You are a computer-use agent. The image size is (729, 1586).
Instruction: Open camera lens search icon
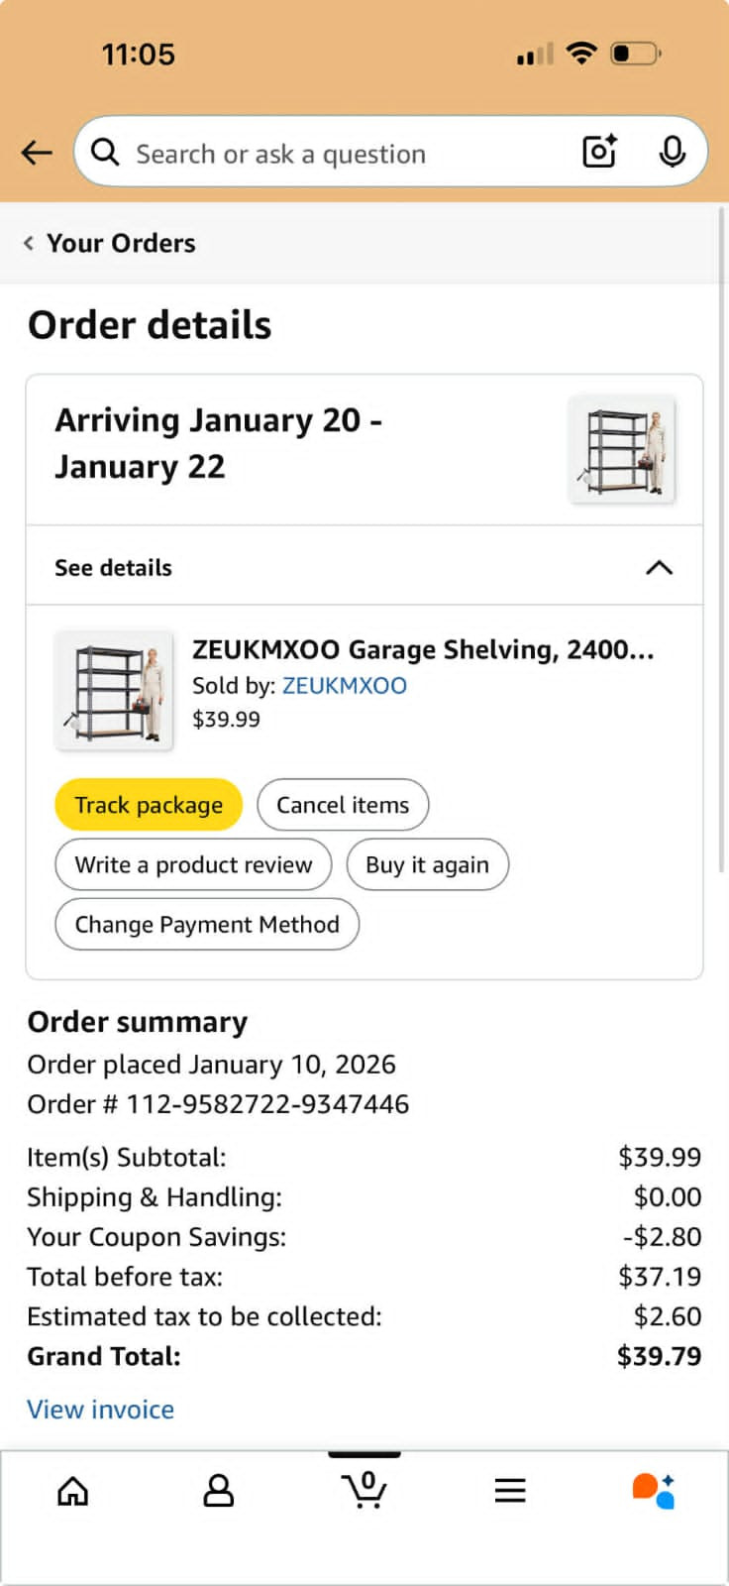click(599, 152)
